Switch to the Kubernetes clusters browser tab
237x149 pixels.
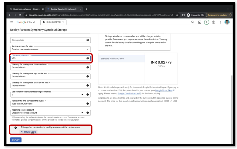tap(27, 9)
